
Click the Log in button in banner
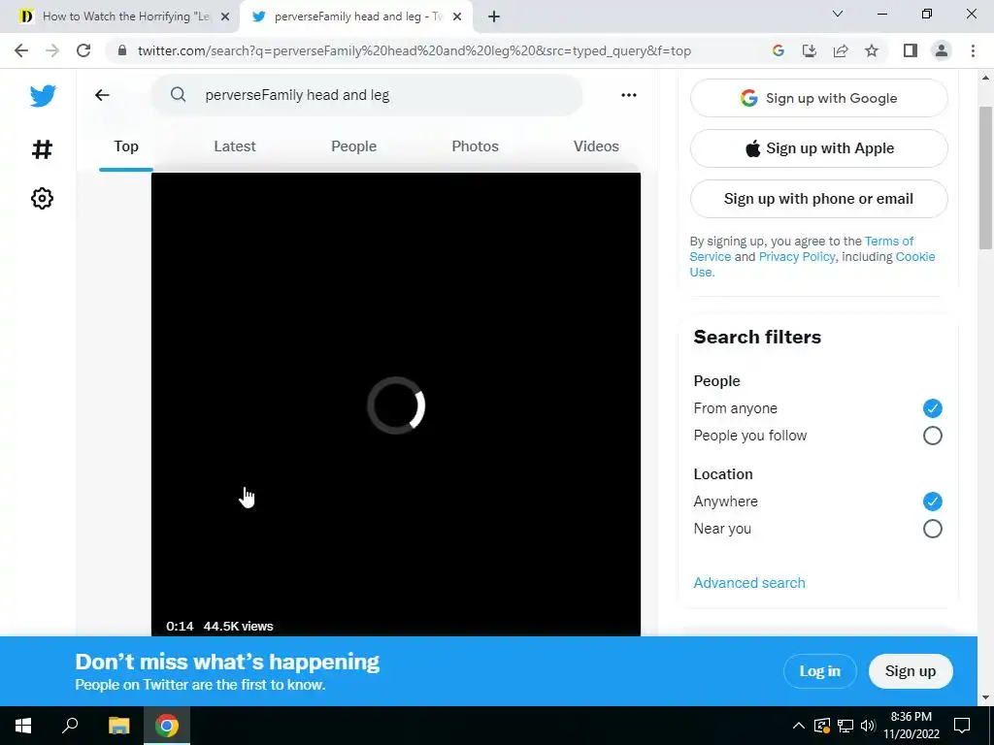tap(819, 671)
